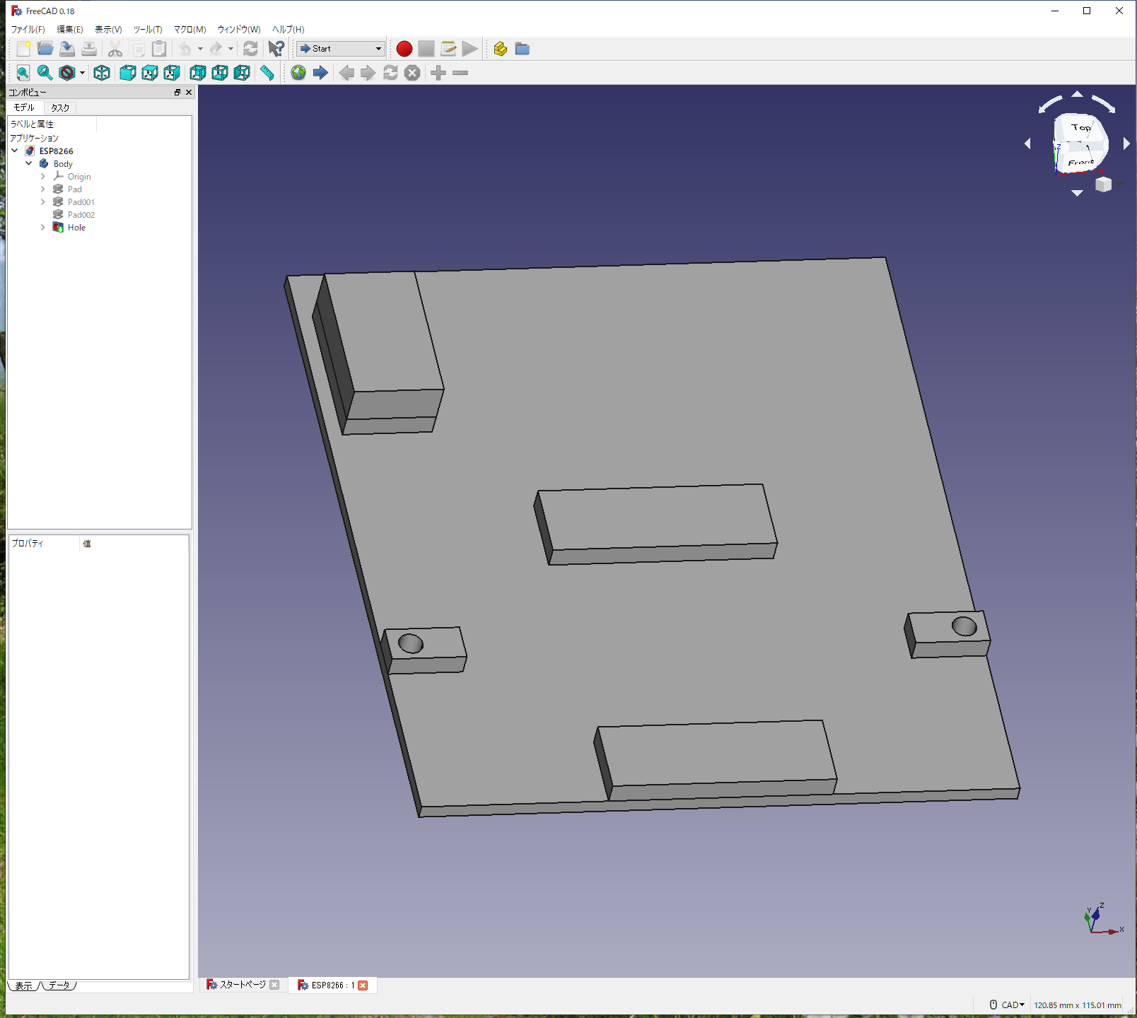Fit selection with magnifier icon
The width and height of the screenshot is (1137, 1018).
pyautogui.click(x=45, y=73)
